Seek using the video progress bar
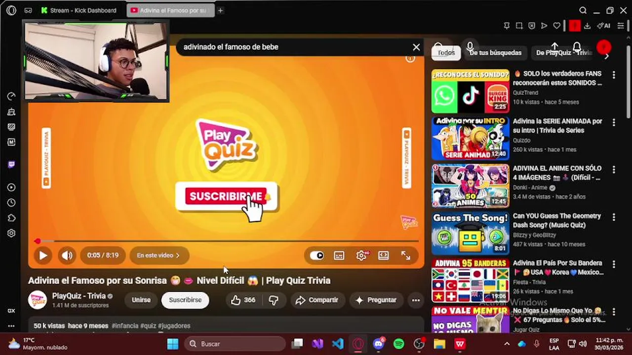Screen dimensions: 632x355 pos(227,241)
